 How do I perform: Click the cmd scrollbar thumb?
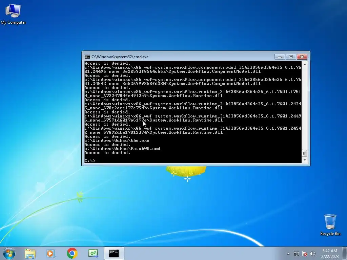pos(305,153)
